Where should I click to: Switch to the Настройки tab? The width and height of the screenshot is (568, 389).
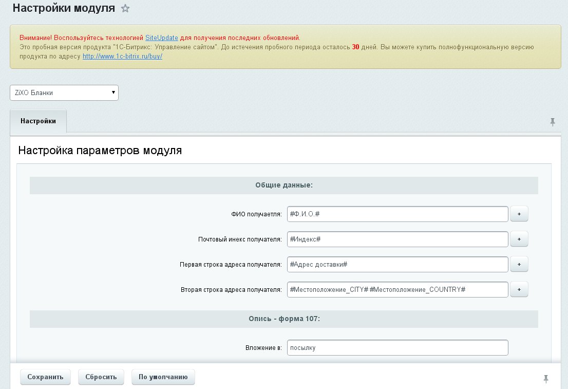tap(38, 121)
